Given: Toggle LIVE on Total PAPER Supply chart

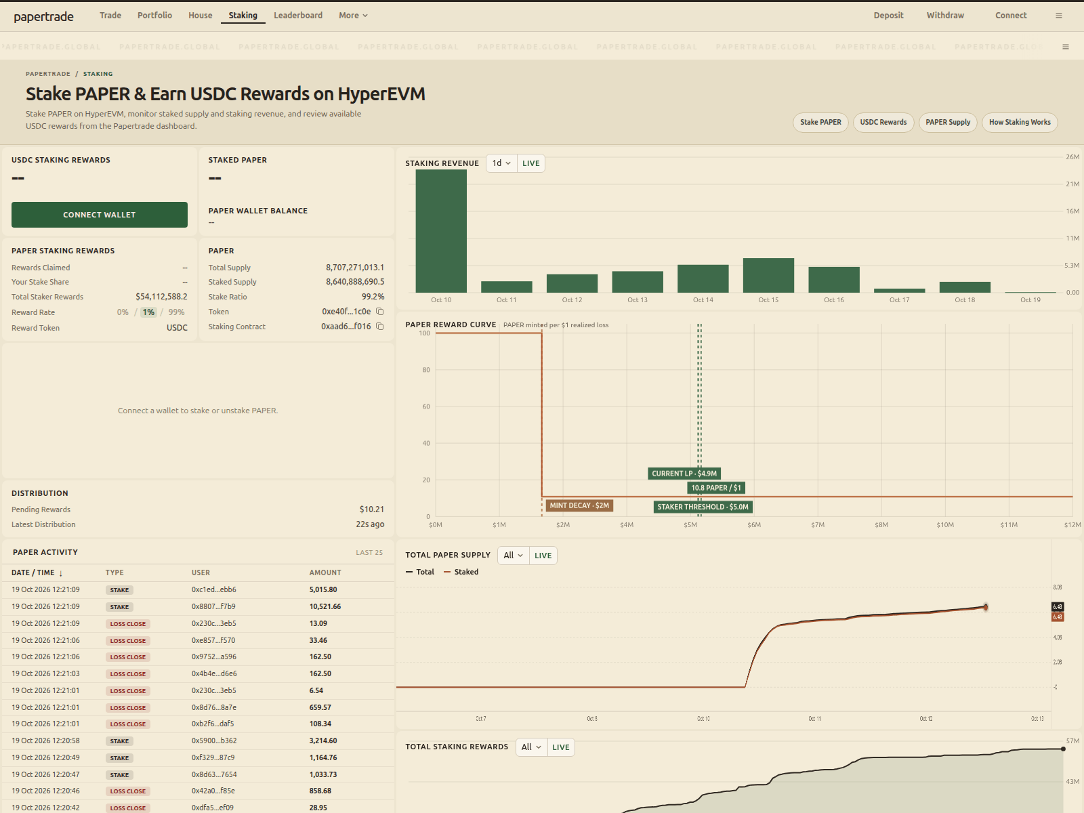Looking at the screenshot, I should coord(543,556).
